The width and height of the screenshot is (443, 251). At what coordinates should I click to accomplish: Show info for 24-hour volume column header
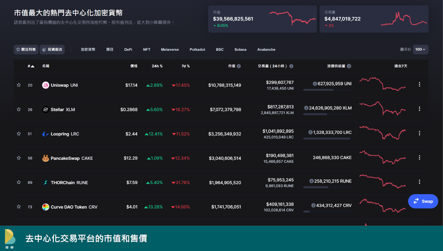291,66
